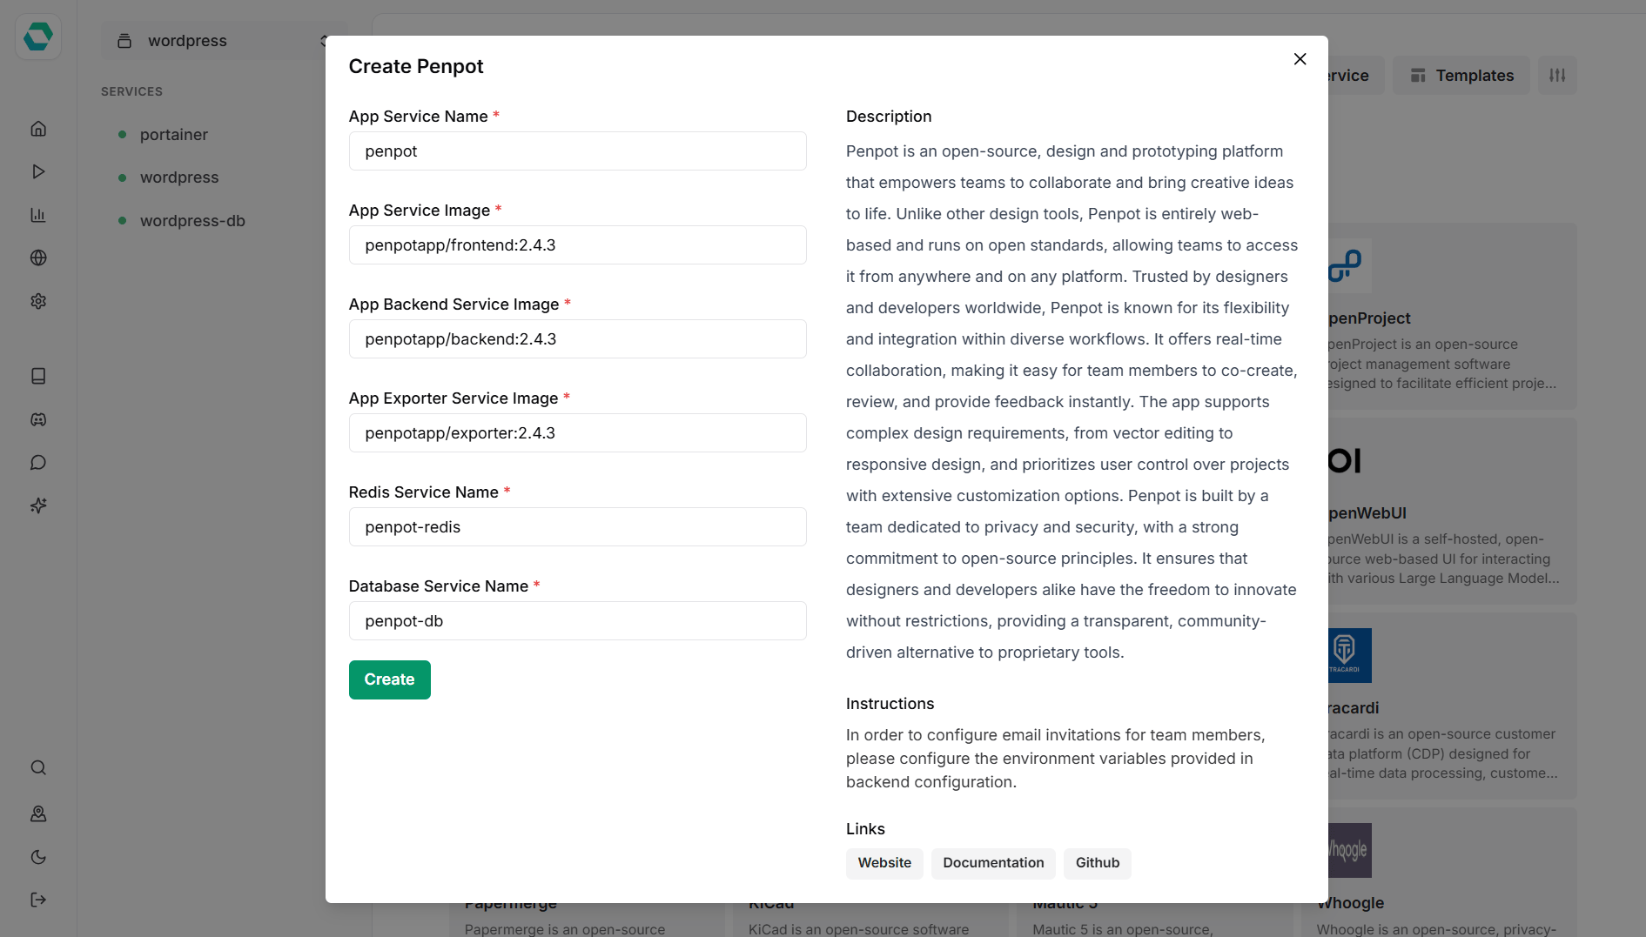Open the settings gear icon
This screenshot has width=1646, height=937.
[38, 301]
